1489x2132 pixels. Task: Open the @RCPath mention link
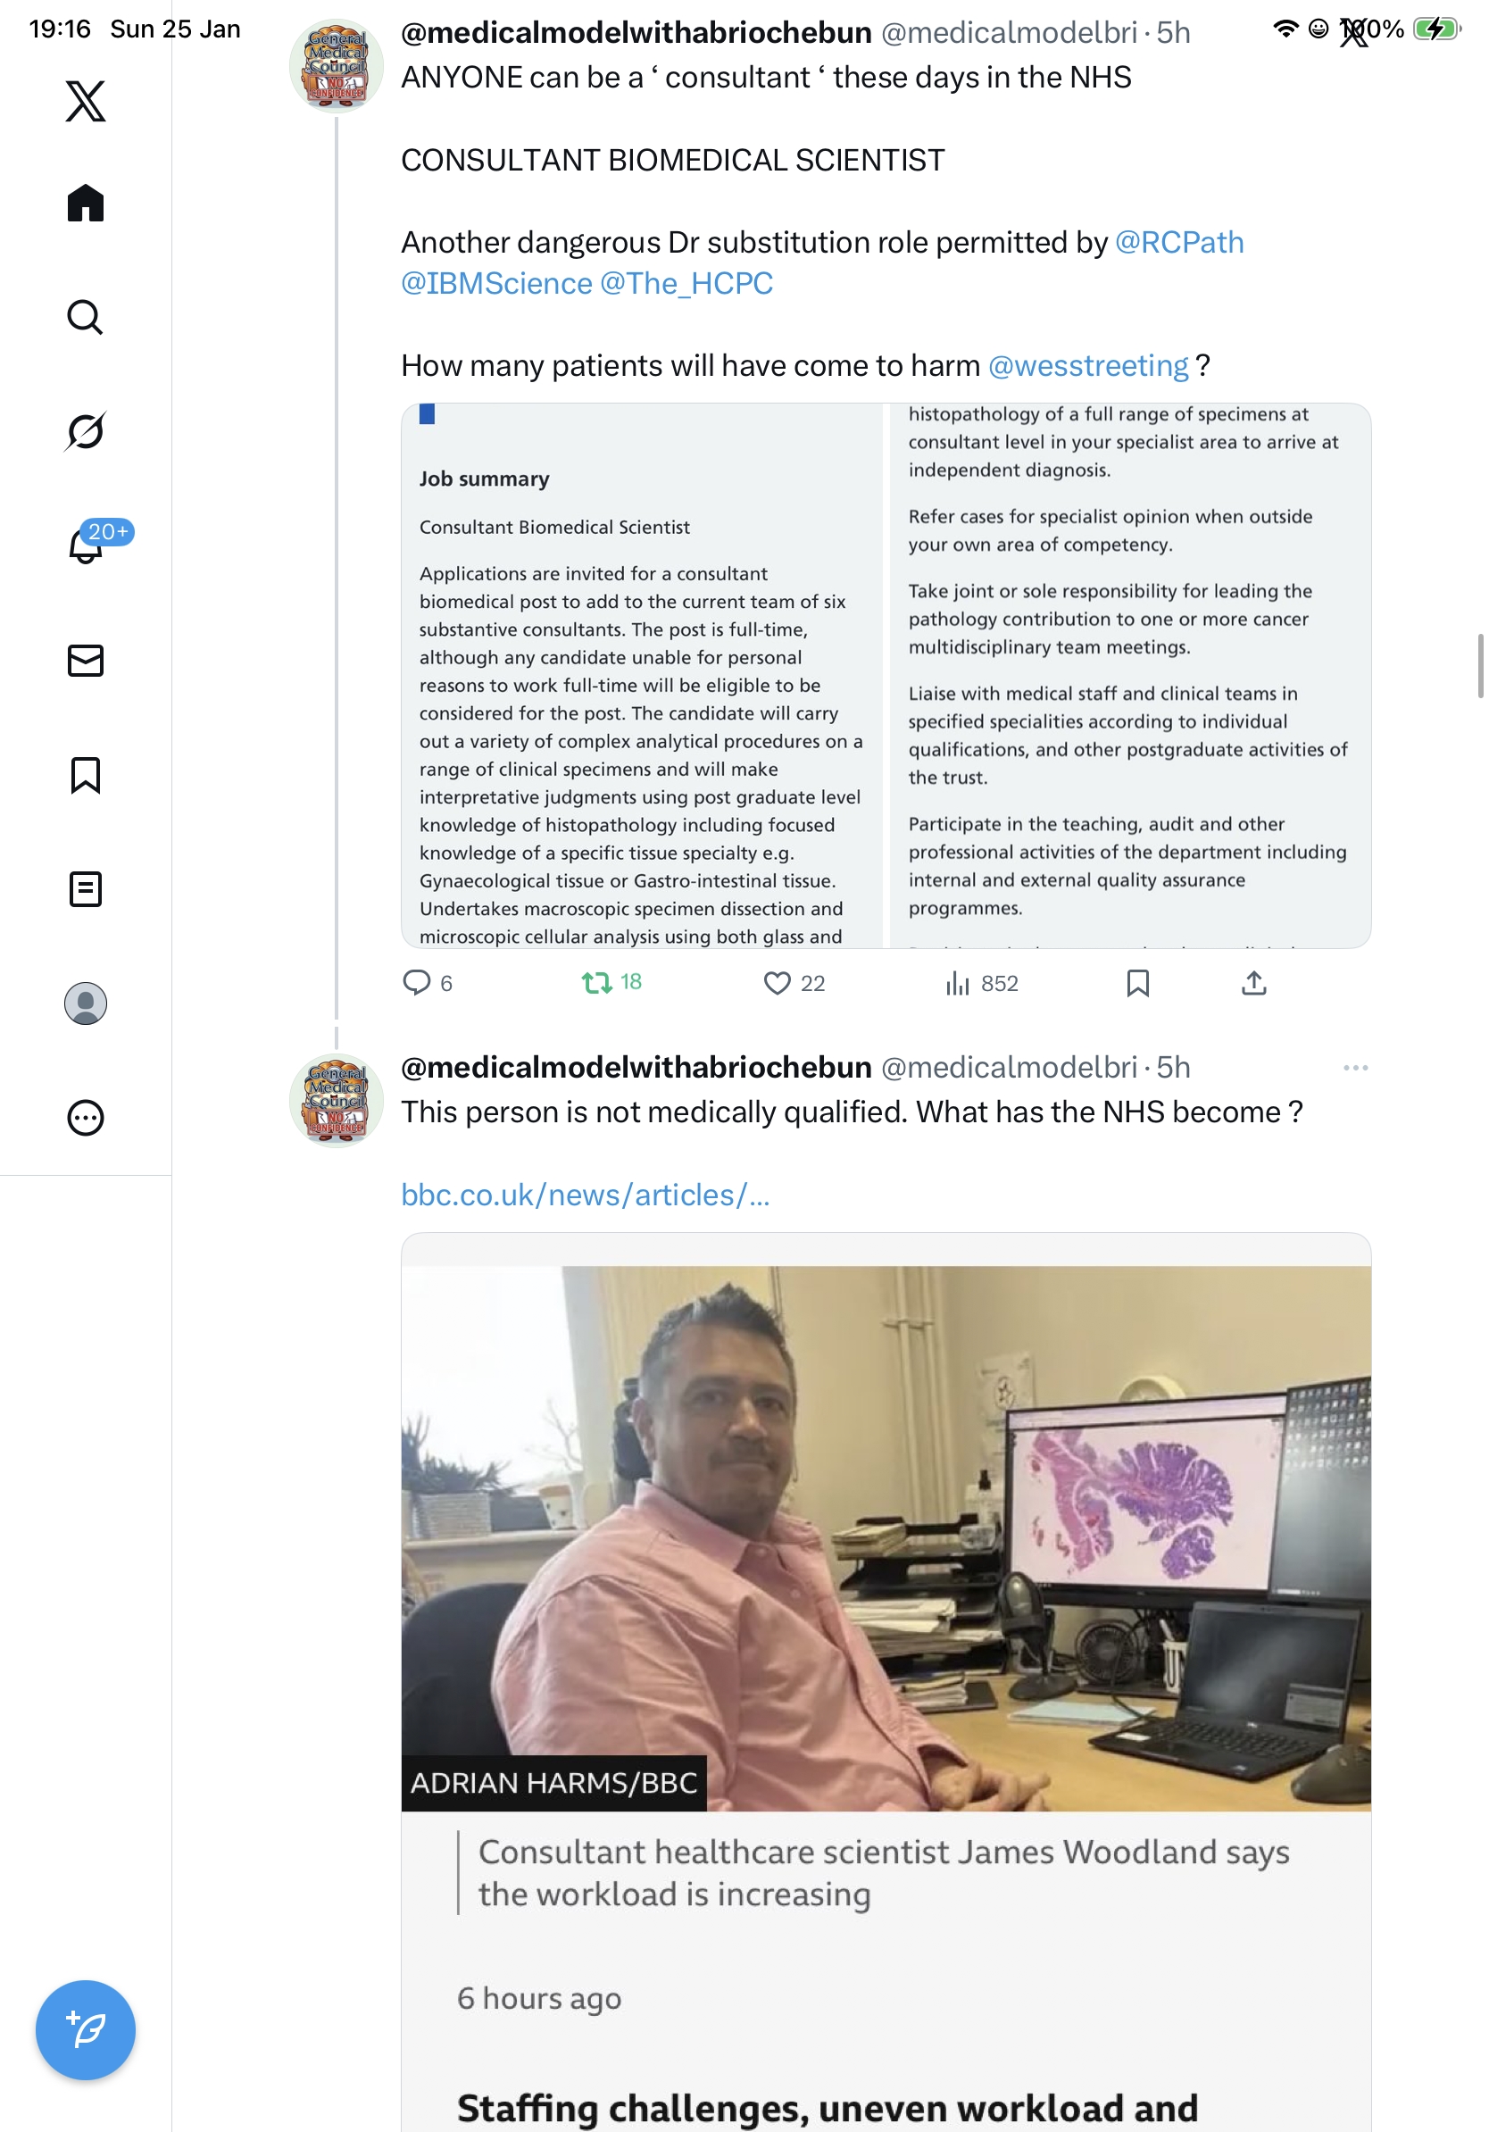(1179, 242)
